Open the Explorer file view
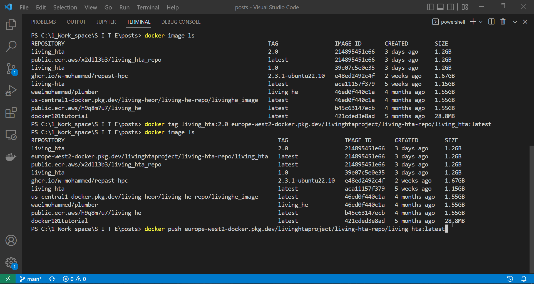Screen dimensions: 534x284 11,24
